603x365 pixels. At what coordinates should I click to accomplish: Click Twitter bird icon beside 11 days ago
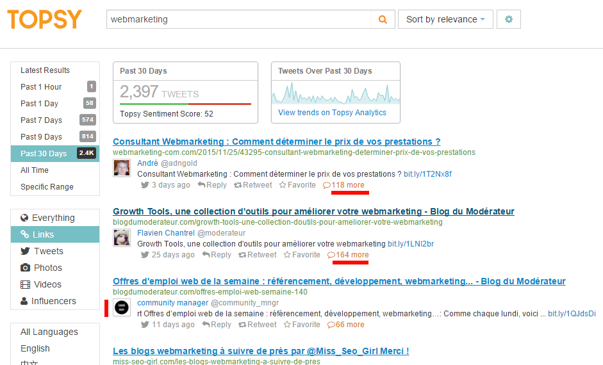click(145, 325)
